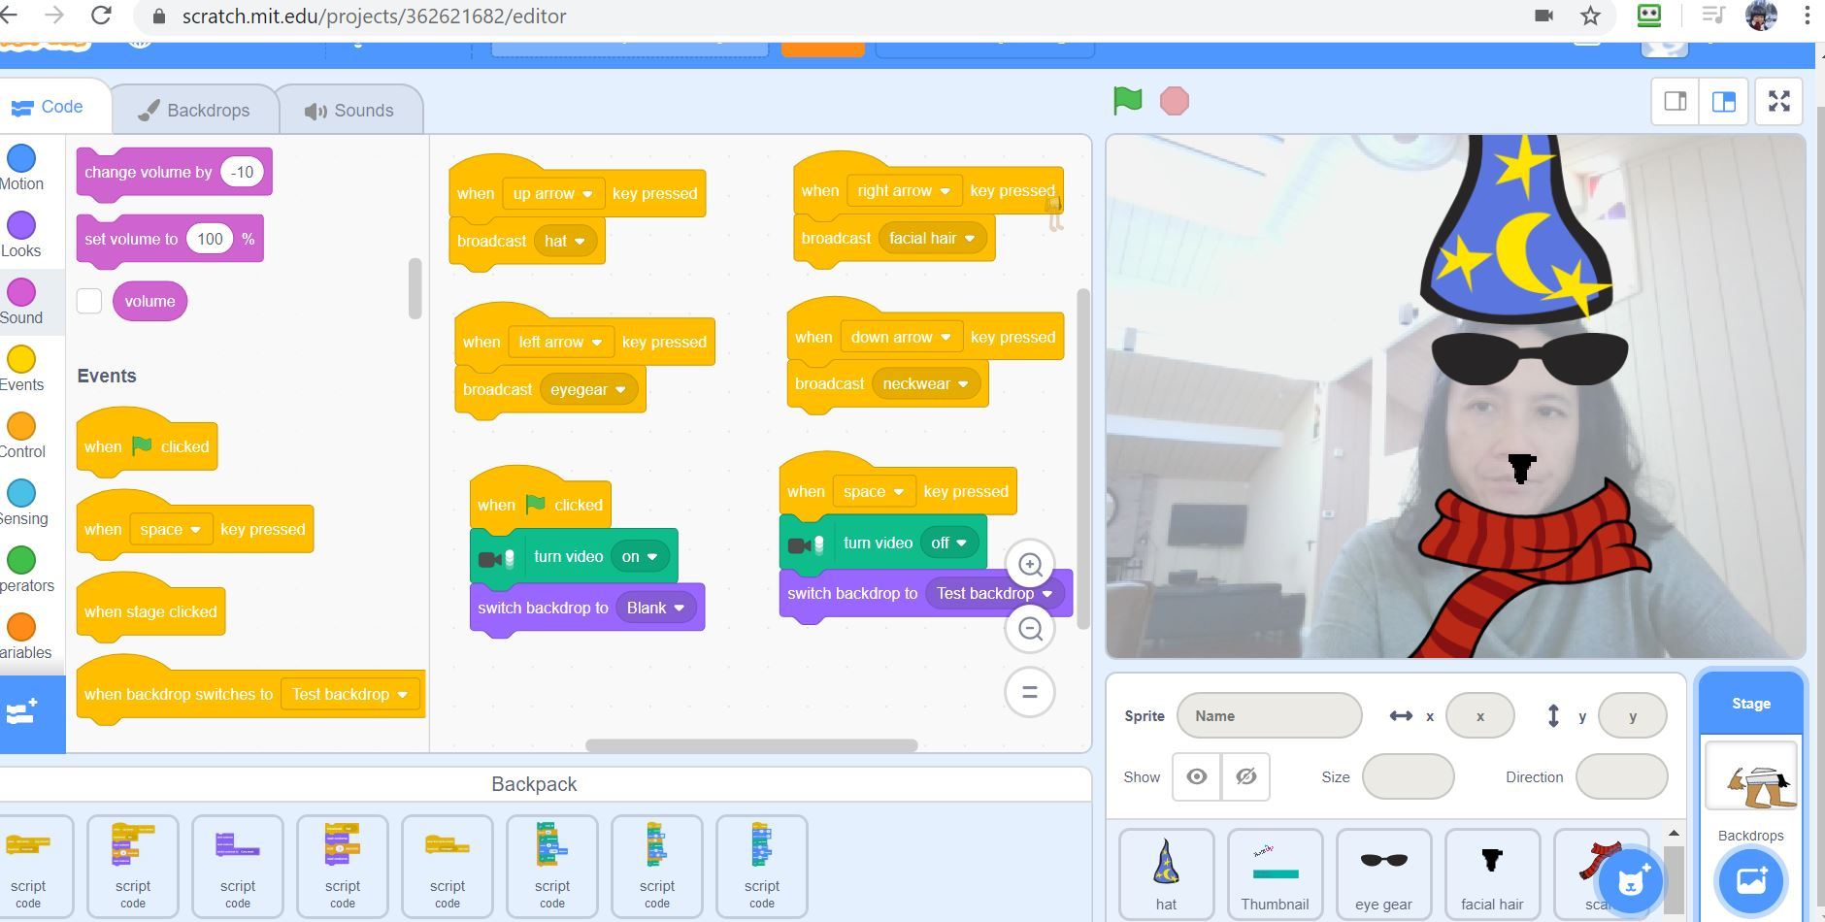Toggle the volume reporter checkbox
The height and width of the screenshot is (922, 1825).
point(89,301)
